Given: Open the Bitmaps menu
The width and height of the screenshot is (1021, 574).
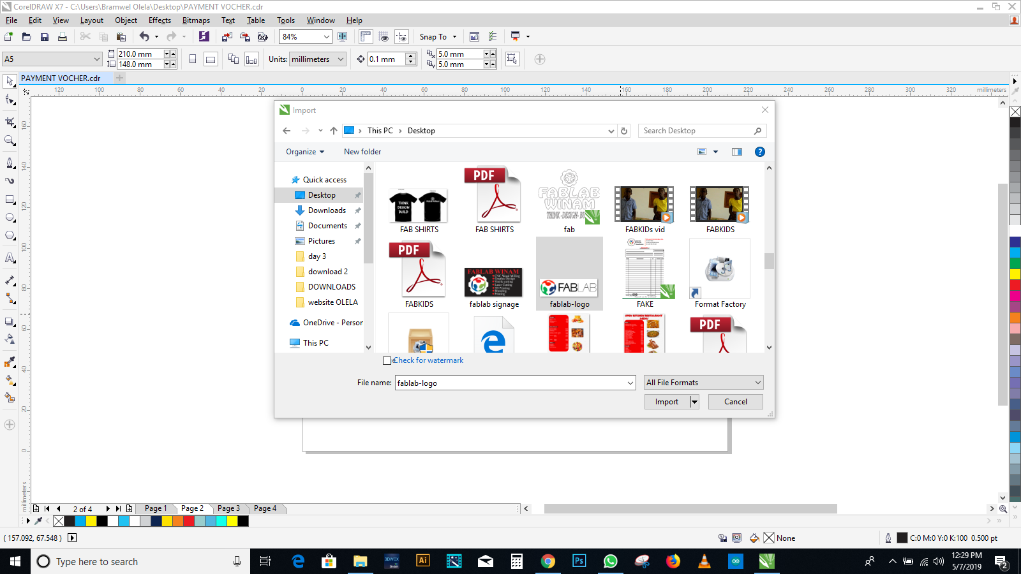Looking at the screenshot, I should point(196,20).
